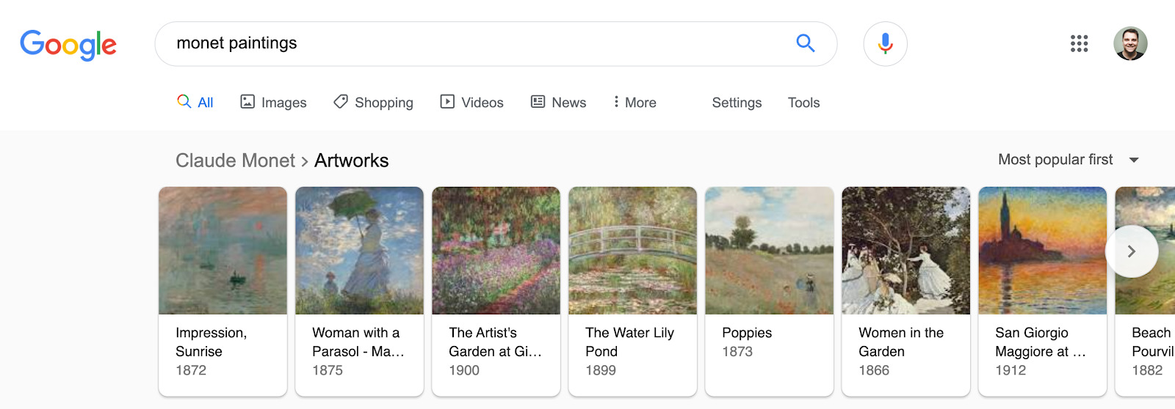Open Impression, Sunrise painting thumbnail
This screenshot has width=1175, height=409.
[x=223, y=251]
